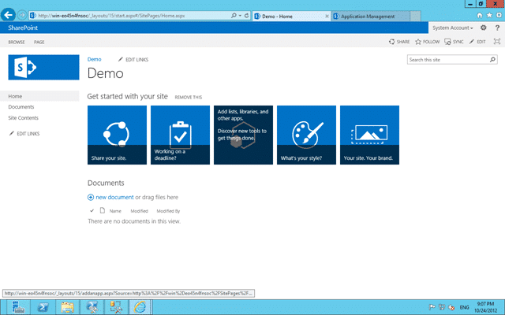
Task: Click the Sync icon
Action: click(447, 42)
